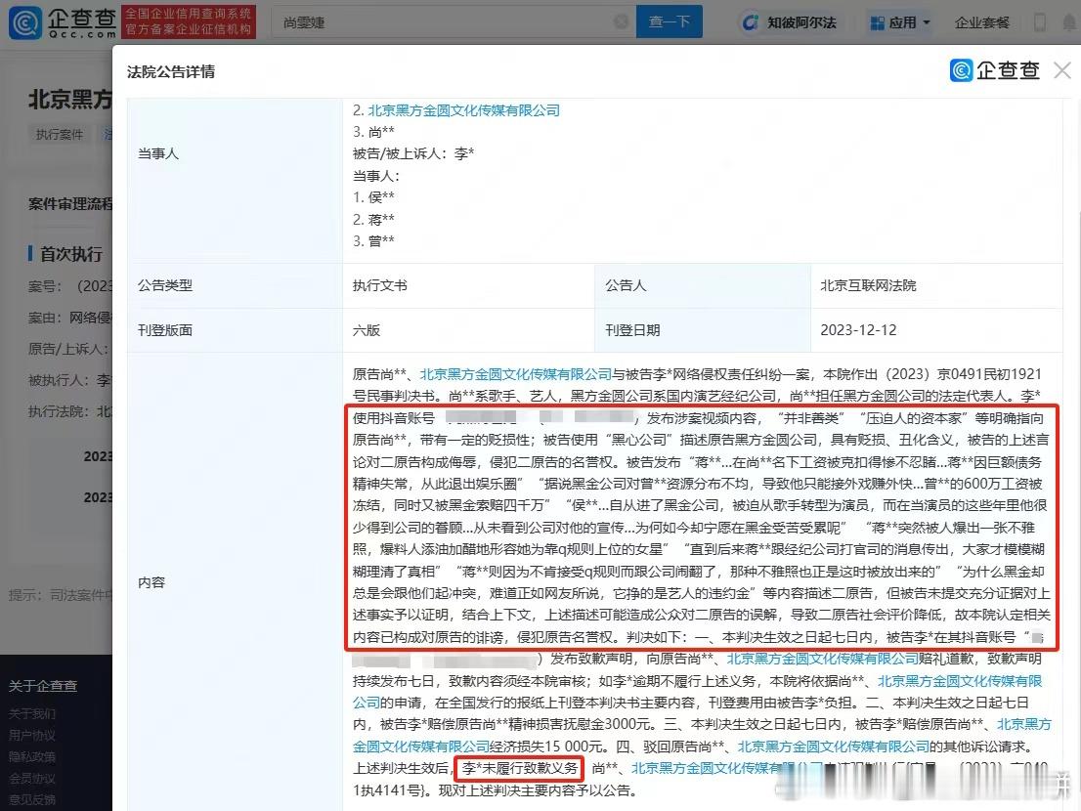This screenshot has height=811, width=1081.
Task: Click the 首次执行 heading in background page
Action: point(70,254)
